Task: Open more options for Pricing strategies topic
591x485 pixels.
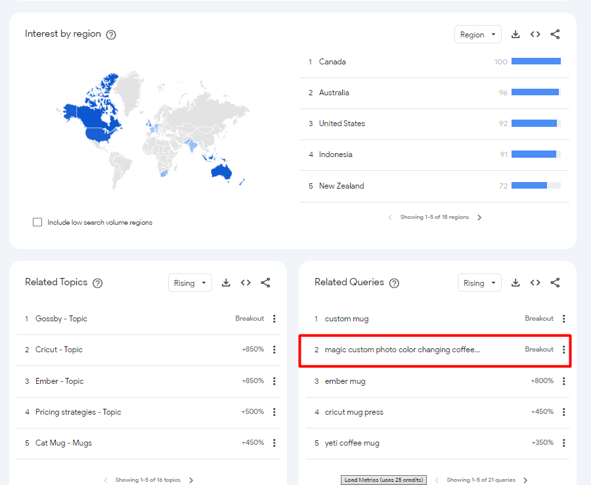Action: coord(274,412)
